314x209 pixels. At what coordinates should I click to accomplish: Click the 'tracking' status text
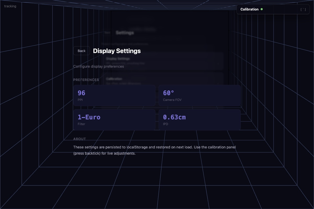(x=10, y=6)
